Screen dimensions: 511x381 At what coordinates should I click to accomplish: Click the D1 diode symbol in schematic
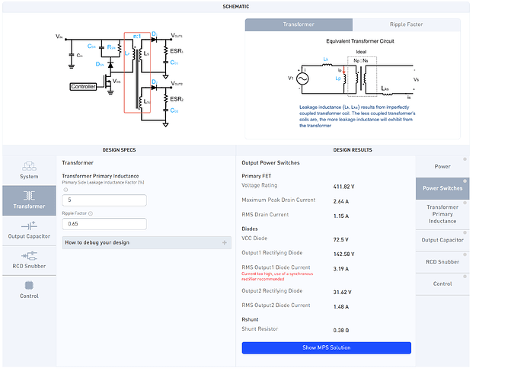[x=154, y=40]
